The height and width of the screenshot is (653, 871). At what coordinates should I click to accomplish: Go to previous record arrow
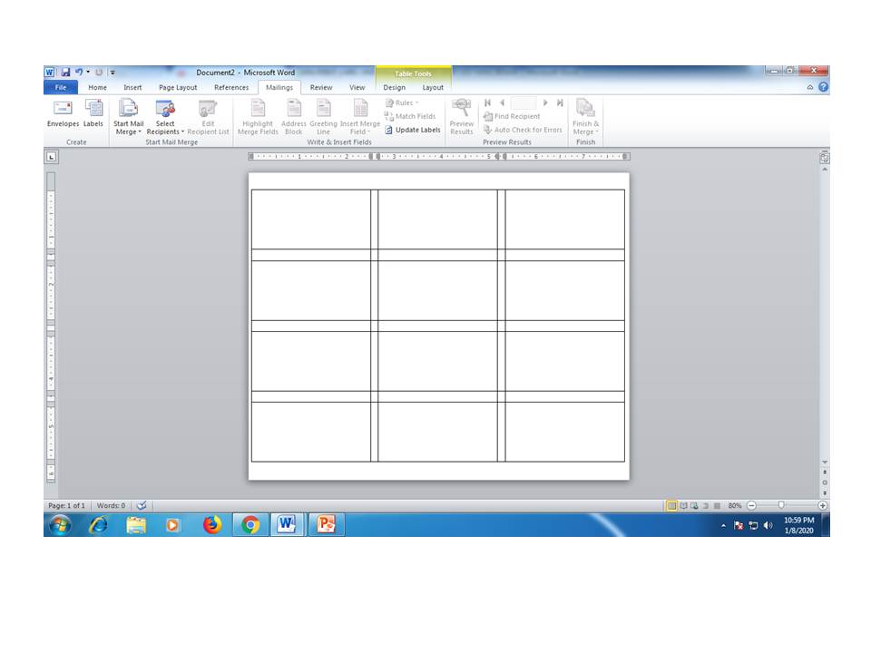click(x=502, y=102)
